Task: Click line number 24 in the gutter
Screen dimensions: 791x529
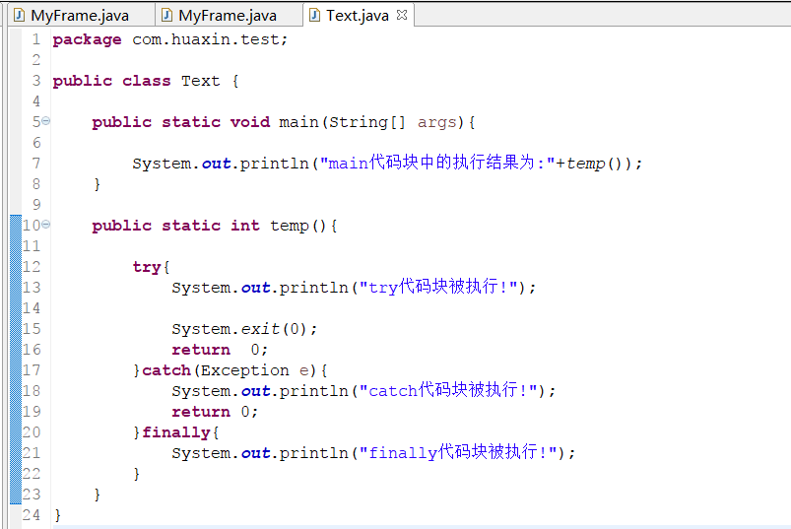Action: (x=32, y=515)
